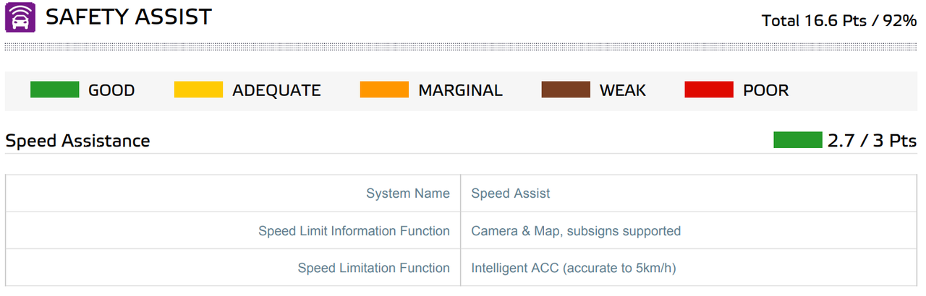
Task: Click the Total 16.6 Pts / 92% score
Action: [x=838, y=20]
